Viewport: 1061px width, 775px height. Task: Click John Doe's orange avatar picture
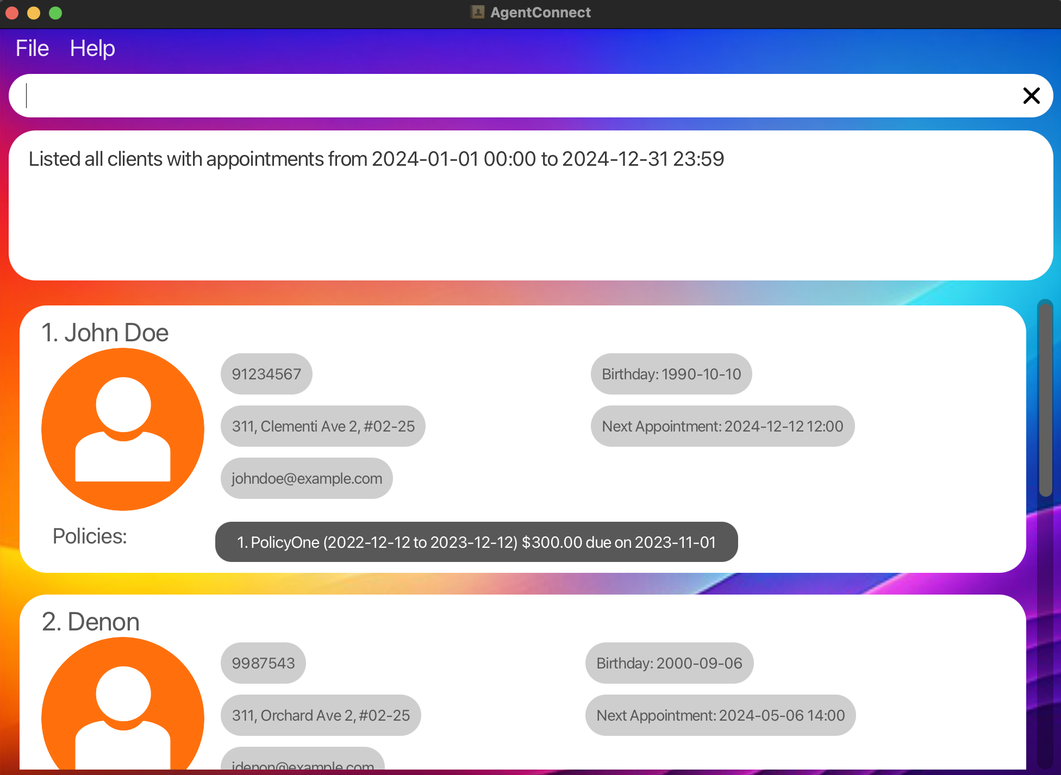click(x=123, y=429)
